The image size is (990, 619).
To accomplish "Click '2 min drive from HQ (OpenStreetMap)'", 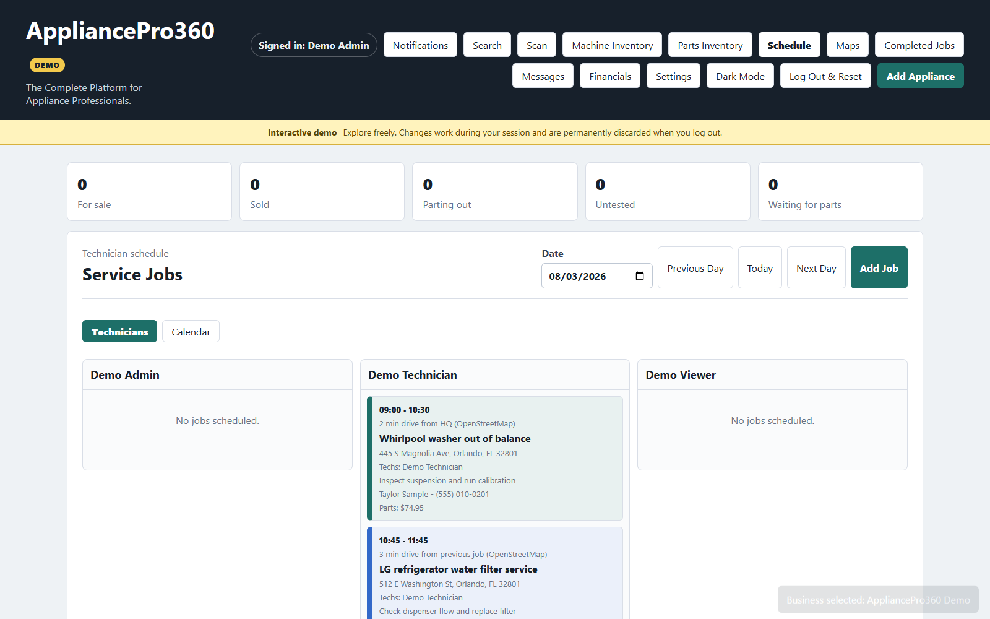I will pyautogui.click(x=447, y=423).
